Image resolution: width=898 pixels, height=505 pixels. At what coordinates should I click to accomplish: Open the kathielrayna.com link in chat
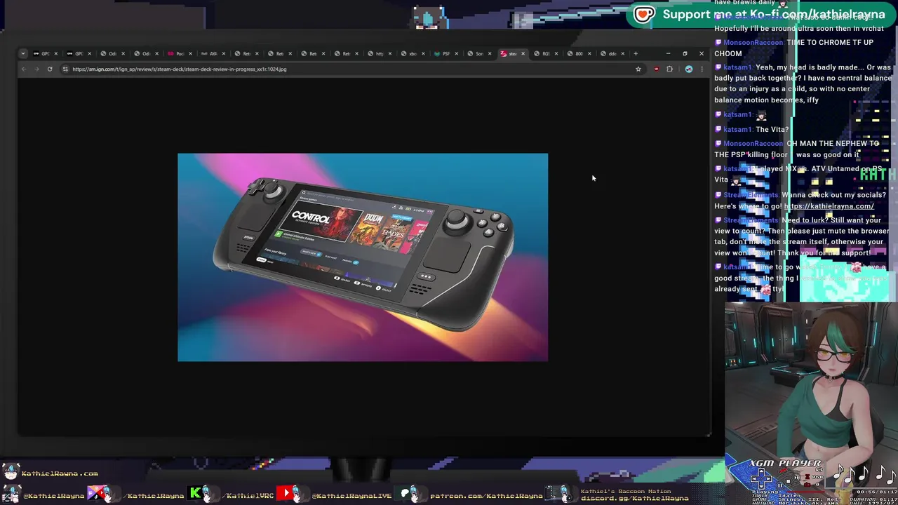coord(829,206)
